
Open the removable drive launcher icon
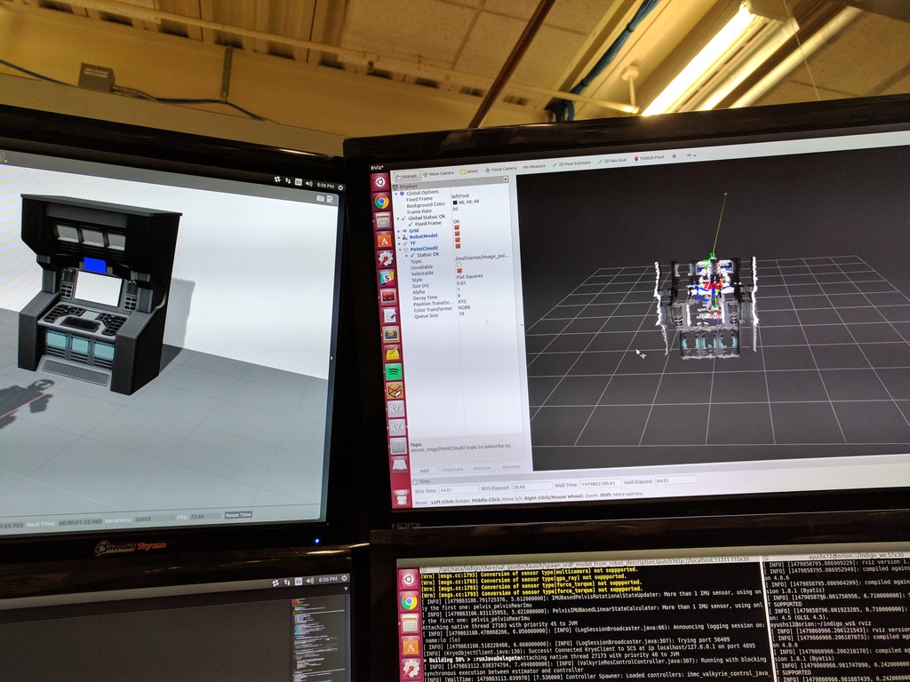click(399, 464)
